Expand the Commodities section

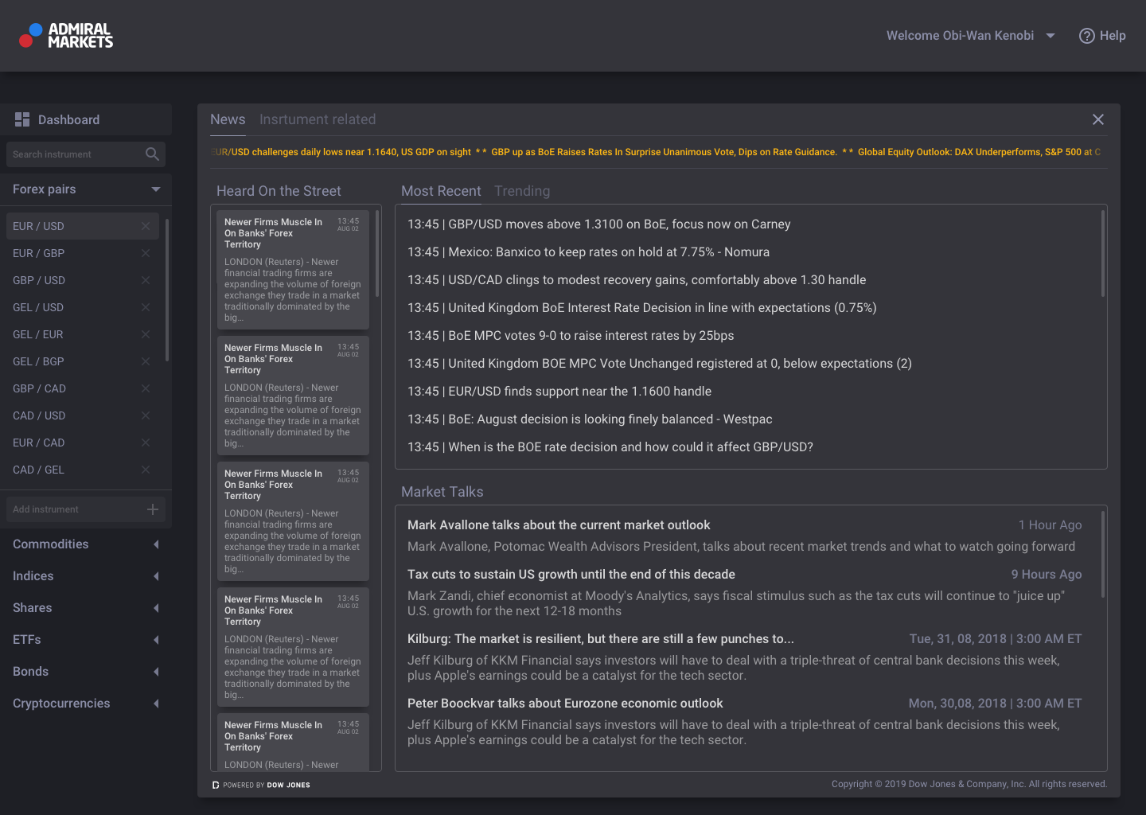point(156,544)
